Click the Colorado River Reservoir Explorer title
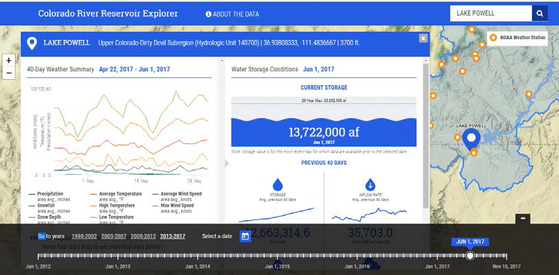Screen dimensions: 559x275 tap(108, 13)
